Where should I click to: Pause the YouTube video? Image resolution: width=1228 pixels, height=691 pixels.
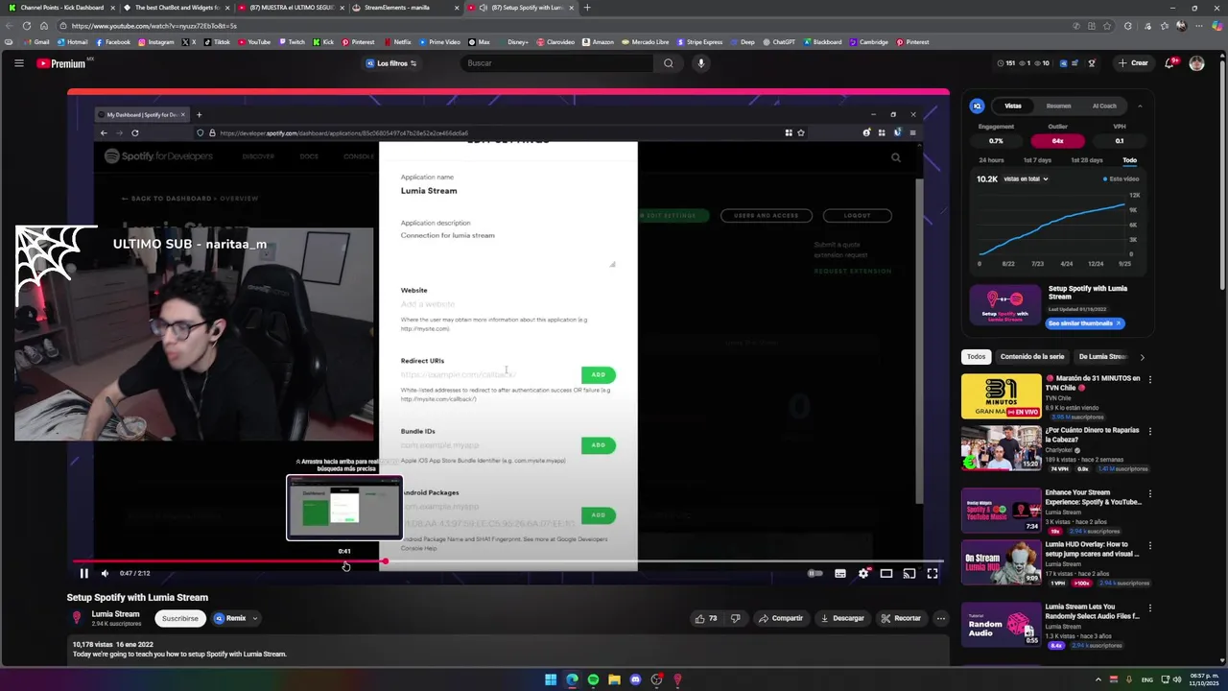(83, 573)
